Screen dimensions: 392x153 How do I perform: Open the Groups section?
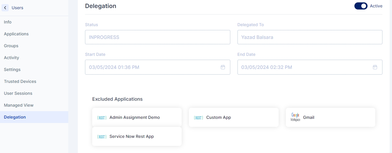[11, 46]
